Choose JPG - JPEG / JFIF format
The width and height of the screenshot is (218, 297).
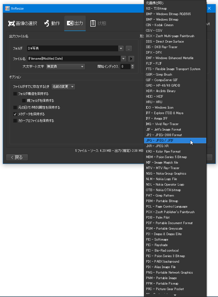click(175, 140)
